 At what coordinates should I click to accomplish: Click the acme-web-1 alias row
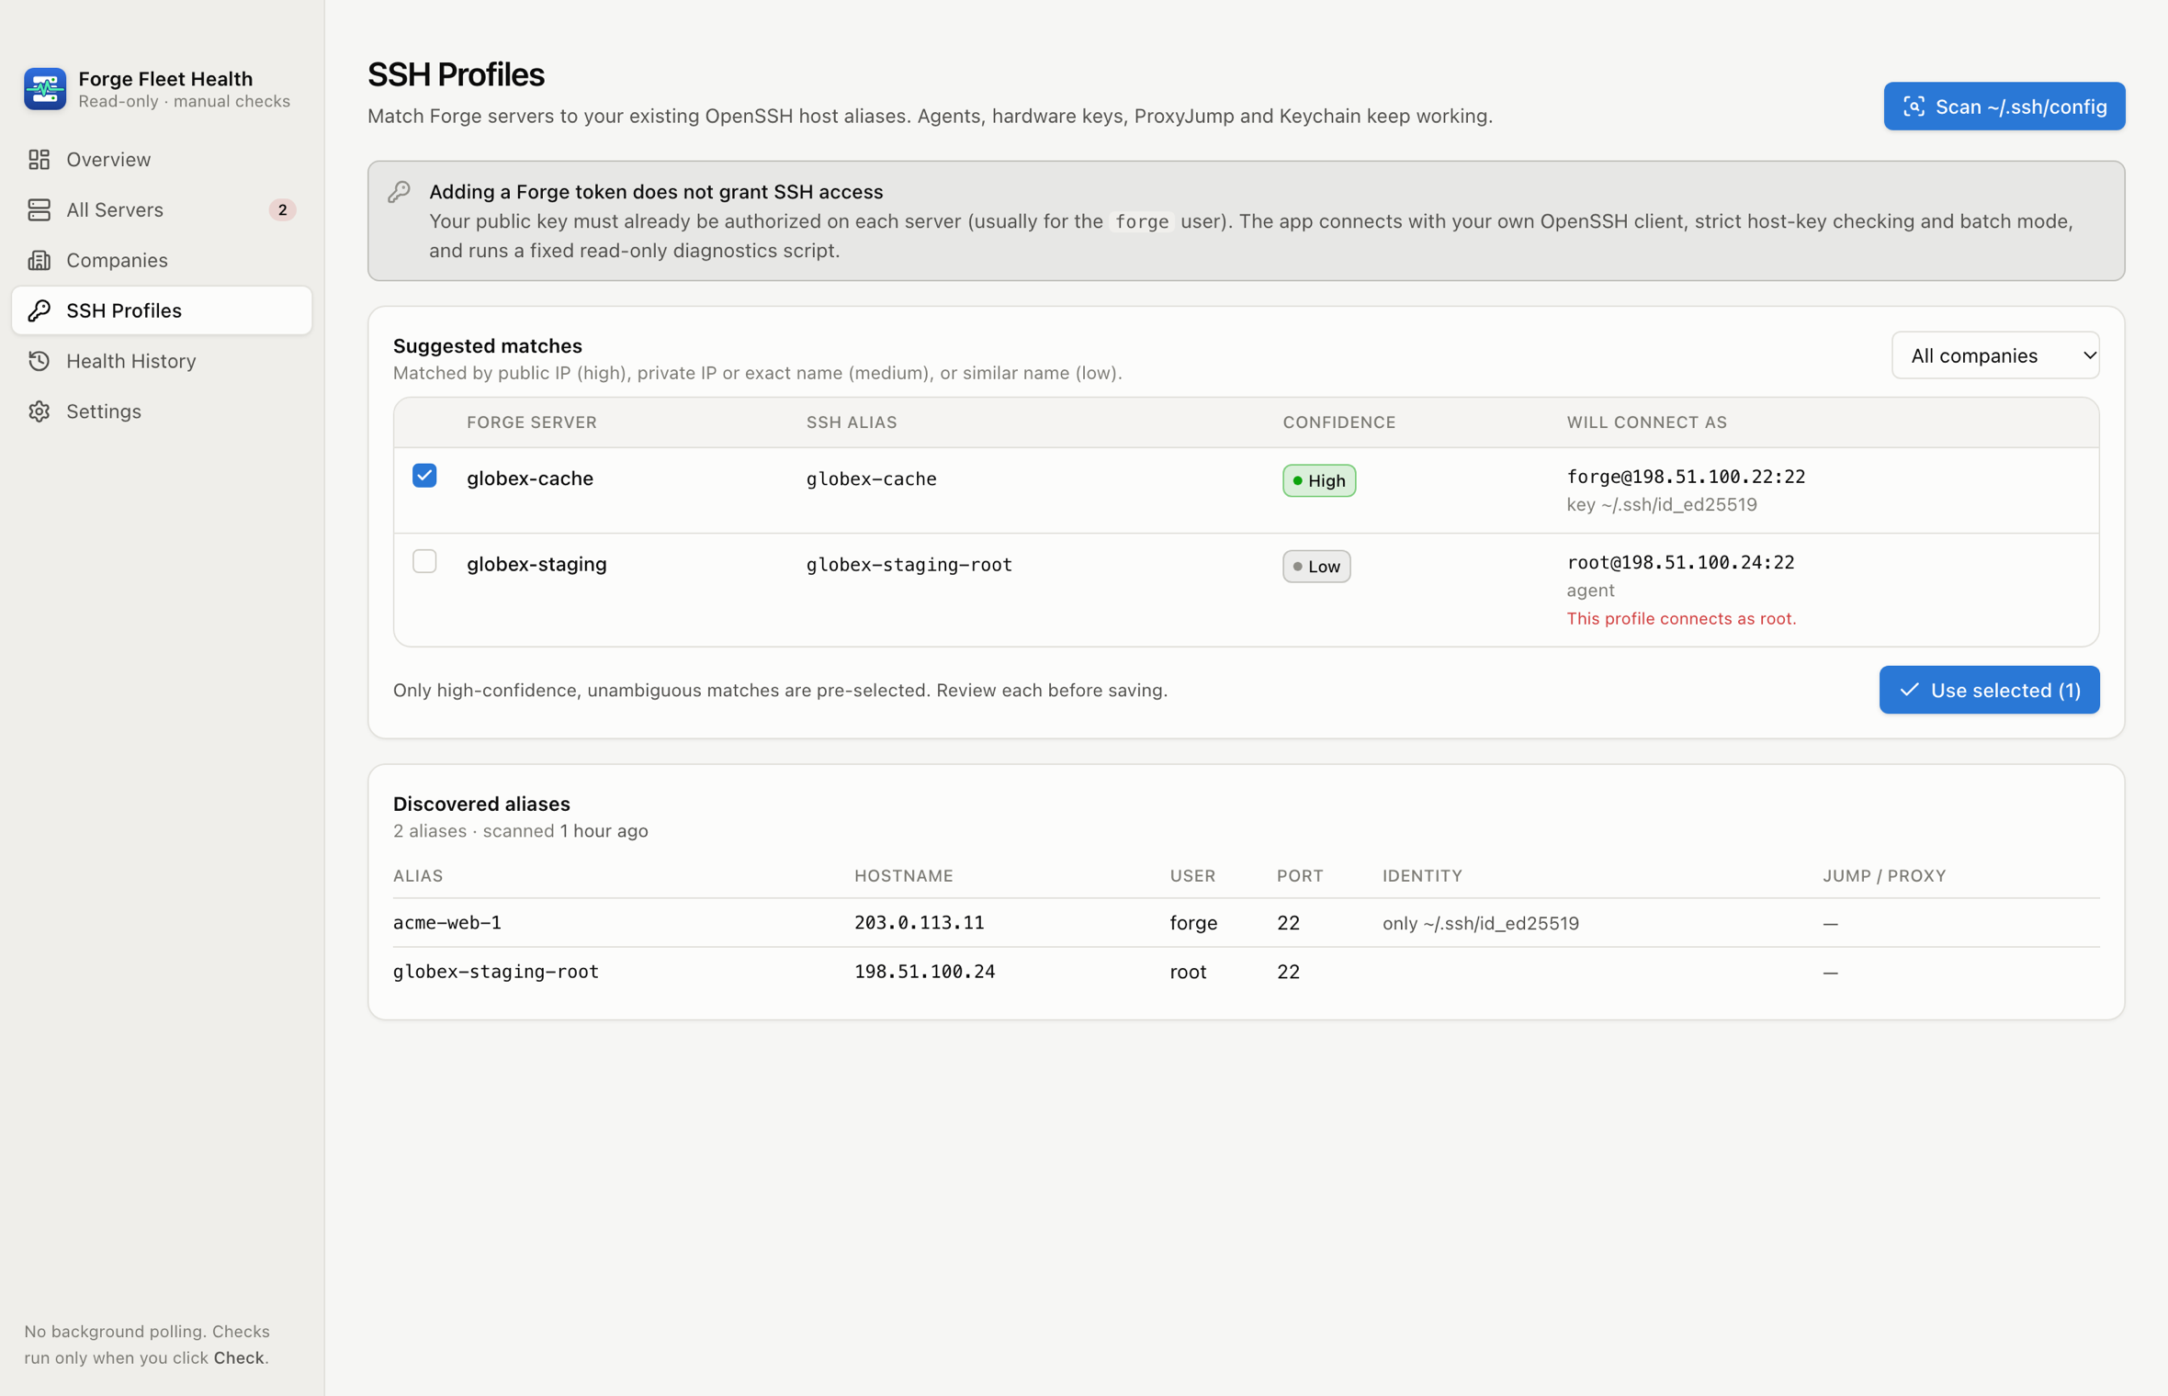click(x=1246, y=923)
